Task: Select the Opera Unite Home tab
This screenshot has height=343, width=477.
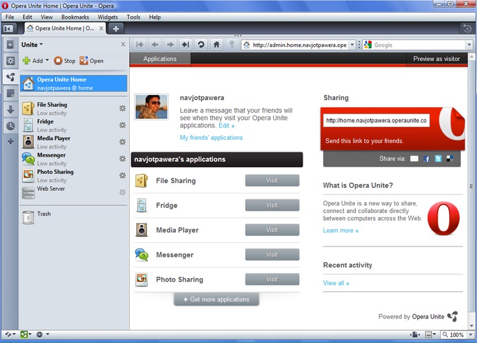Action: click(65, 29)
